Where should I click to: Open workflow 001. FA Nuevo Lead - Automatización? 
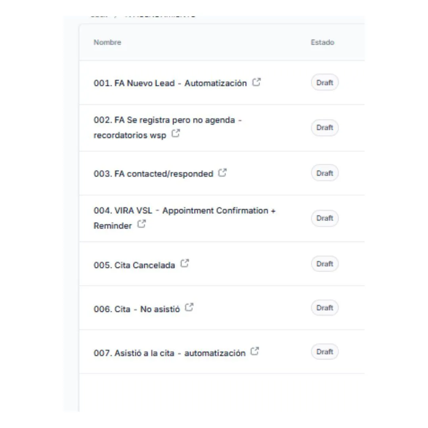(170, 83)
